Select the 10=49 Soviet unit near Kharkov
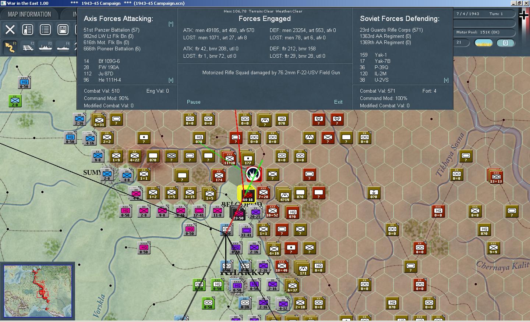The height and width of the screenshot is (322, 530). click(x=282, y=266)
